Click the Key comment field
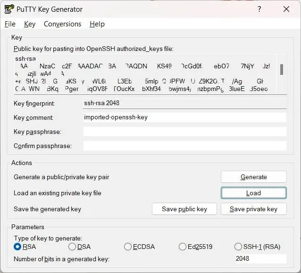The width and height of the screenshot is (301, 273). point(185,117)
